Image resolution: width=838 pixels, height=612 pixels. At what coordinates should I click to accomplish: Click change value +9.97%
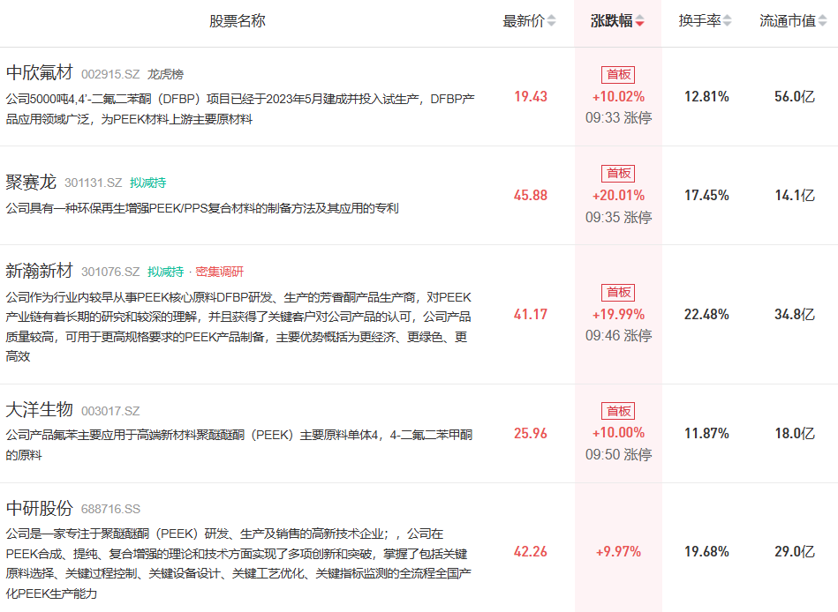tap(618, 551)
